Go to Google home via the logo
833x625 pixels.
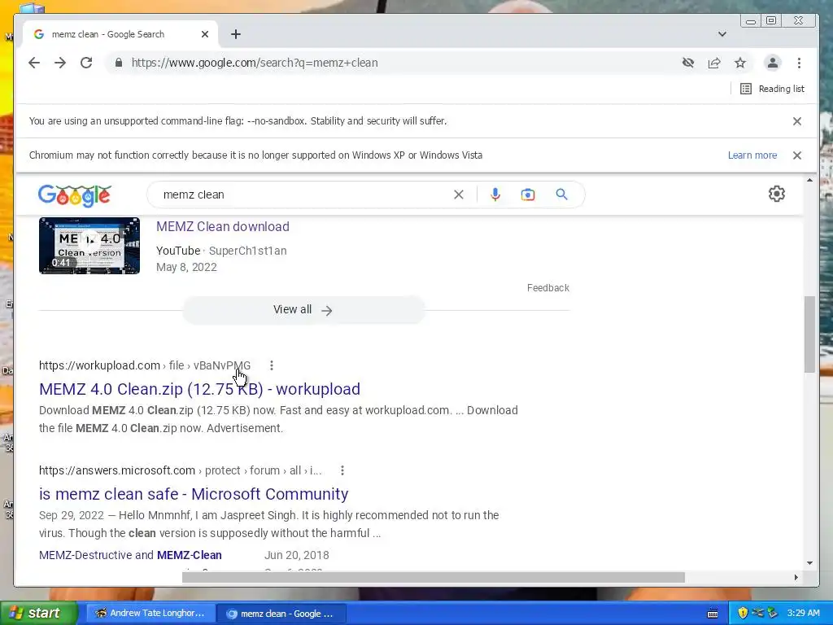[74, 195]
